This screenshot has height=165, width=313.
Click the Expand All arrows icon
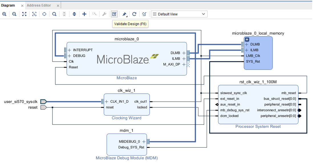tap(74, 14)
